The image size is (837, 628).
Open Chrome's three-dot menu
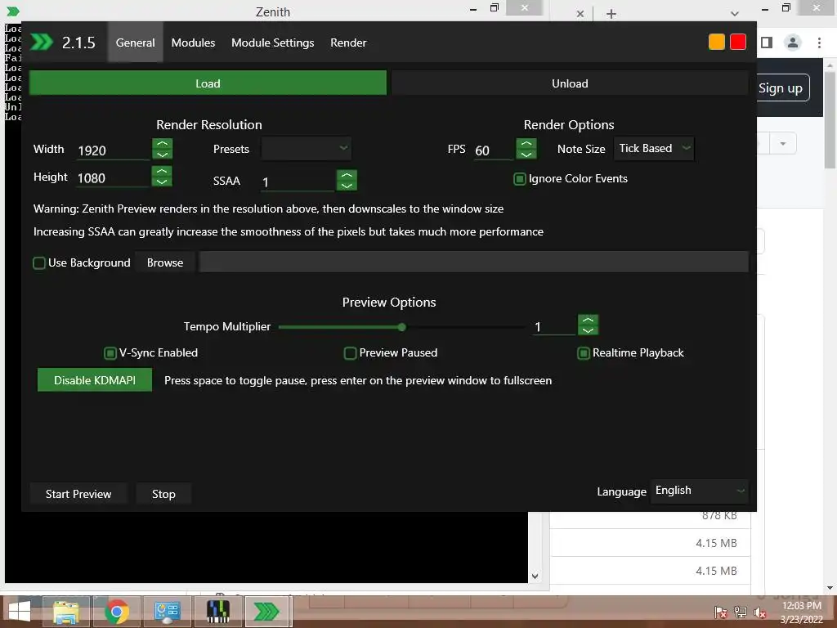tap(819, 43)
